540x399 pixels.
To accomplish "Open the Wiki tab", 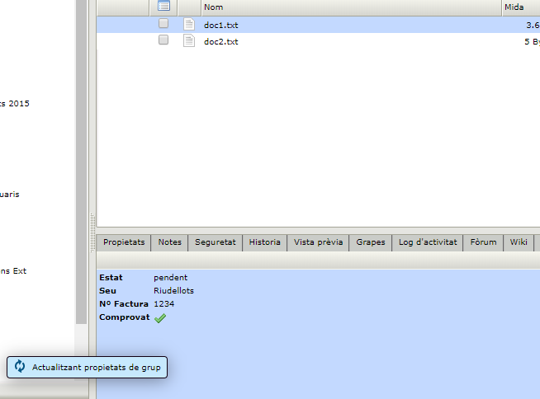I will [519, 242].
